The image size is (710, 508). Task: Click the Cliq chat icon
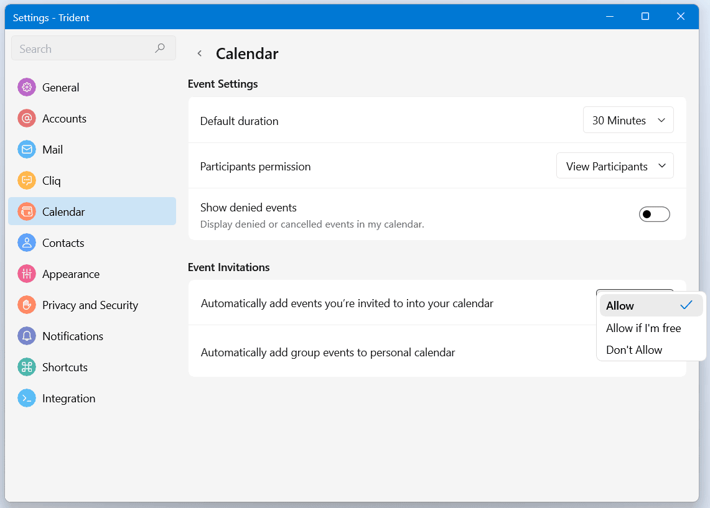point(27,181)
